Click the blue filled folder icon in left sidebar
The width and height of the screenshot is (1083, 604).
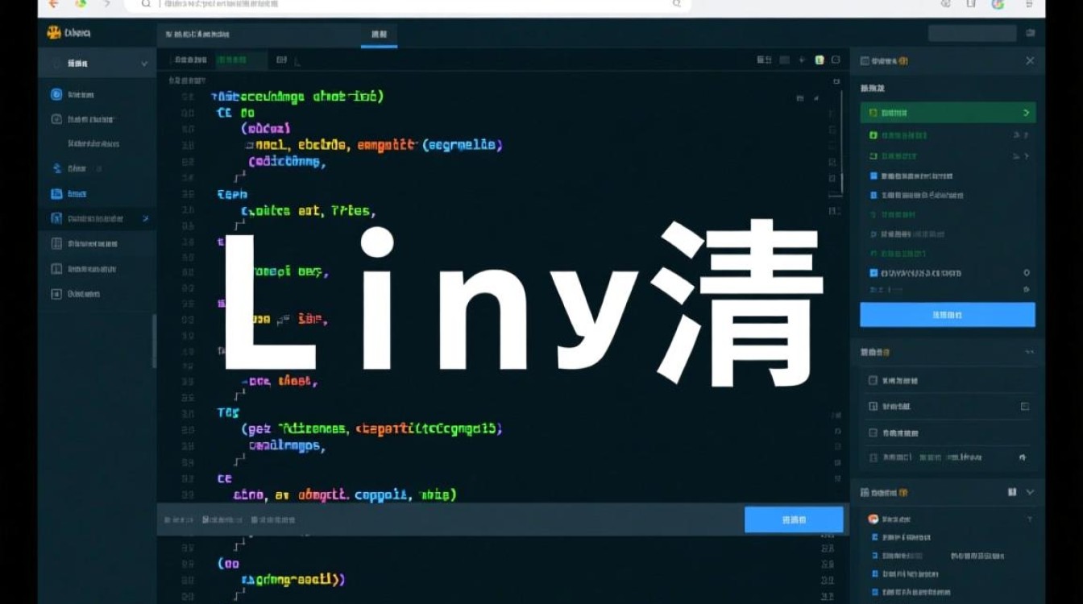click(56, 193)
